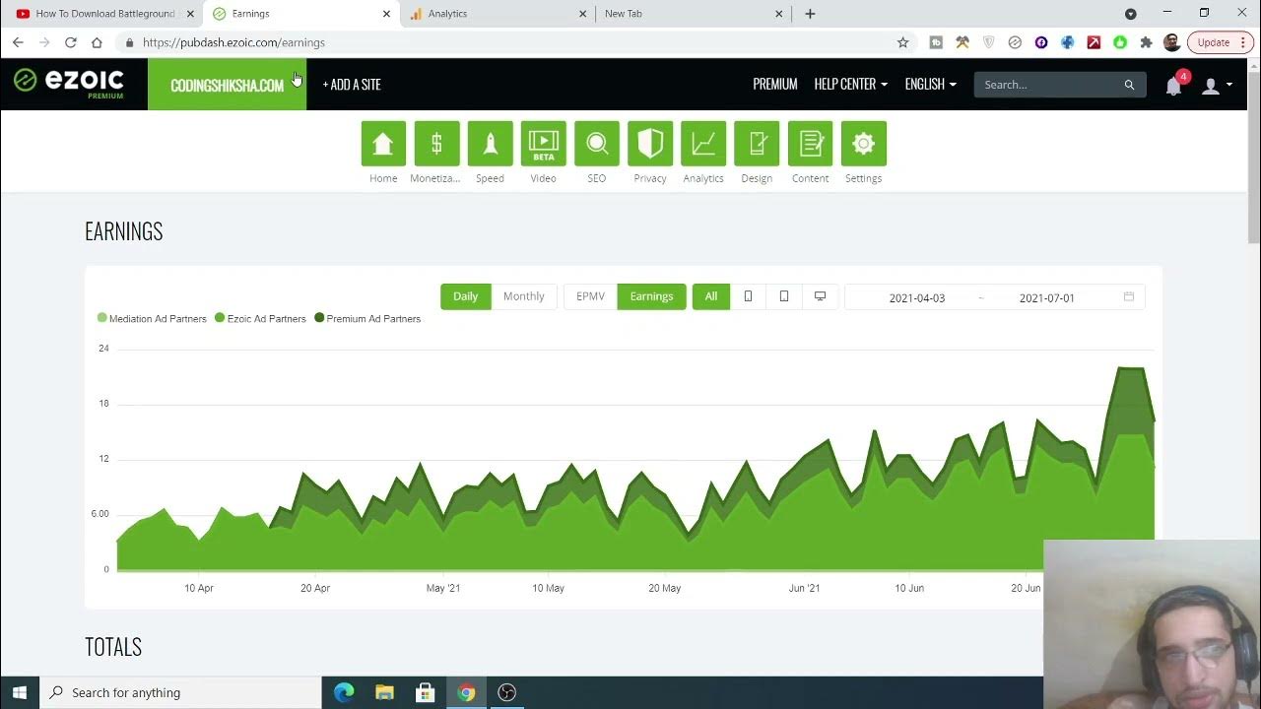
Task: Click the notifications bell icon
Action: click(x=1173, y=86)
